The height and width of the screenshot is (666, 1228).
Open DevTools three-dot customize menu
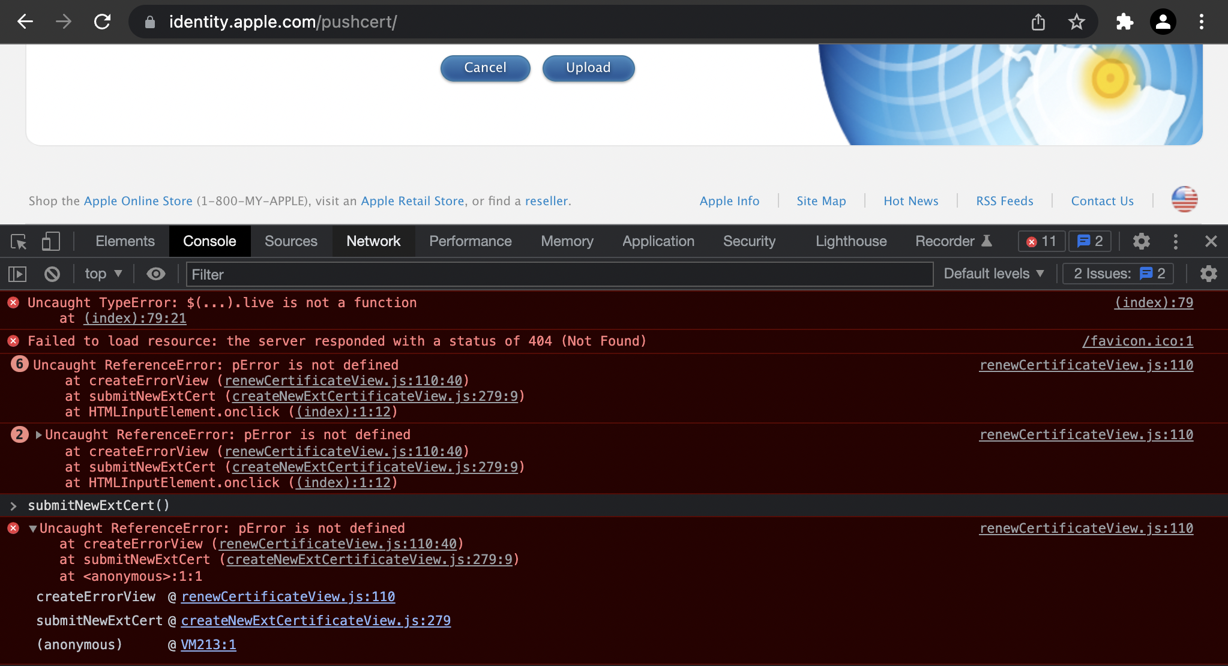[x=1175, y=241]
